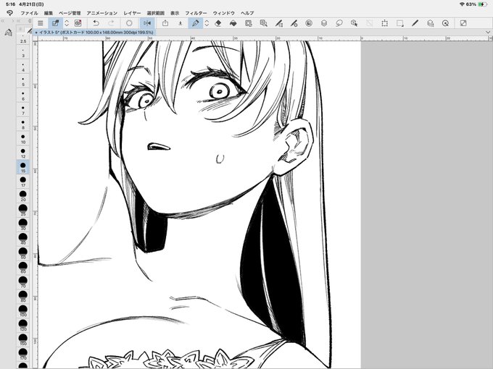The image size is (493, 369).
Task: Select the lasso selection tool
Action: pos(339,23)
